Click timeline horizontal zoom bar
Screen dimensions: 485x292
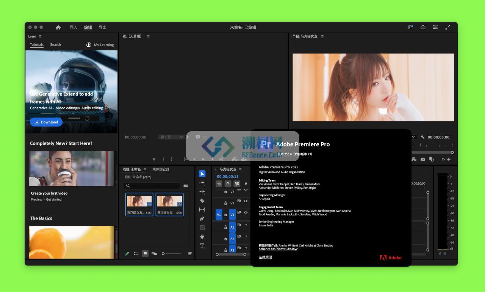231,254
